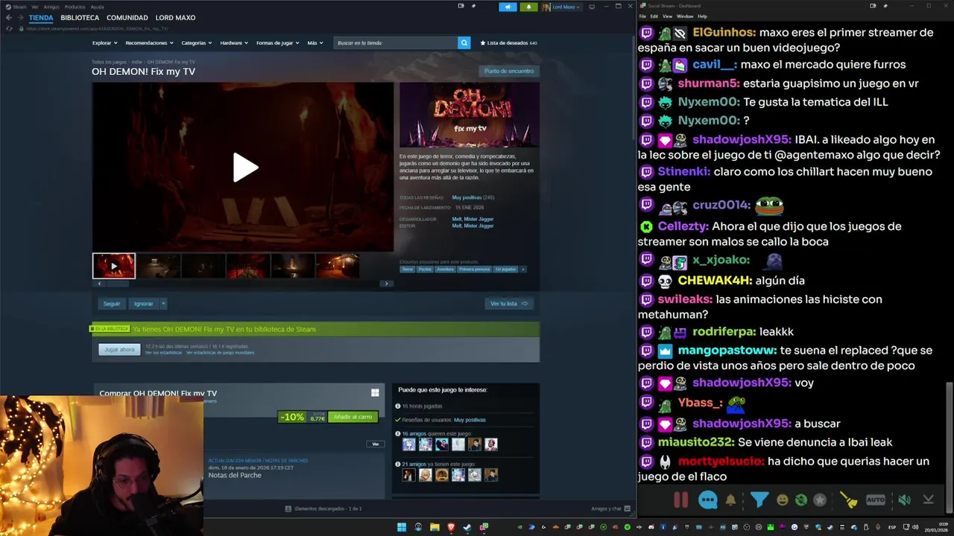The height and width of the screenshot is (536, 954).
Task: Toggle the AUTO button in Social Stream
Action: tap(876, 500)
